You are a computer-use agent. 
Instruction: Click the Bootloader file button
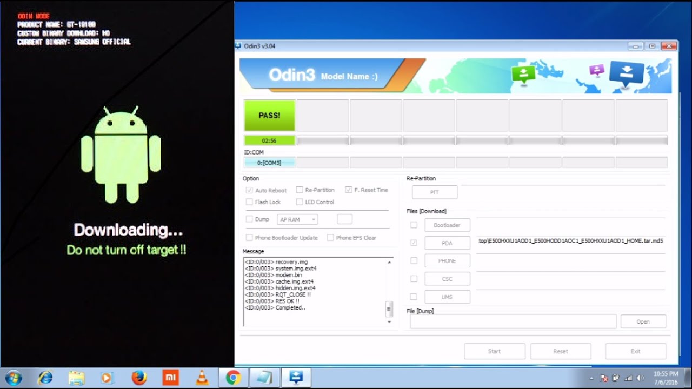tap(447, 225)
